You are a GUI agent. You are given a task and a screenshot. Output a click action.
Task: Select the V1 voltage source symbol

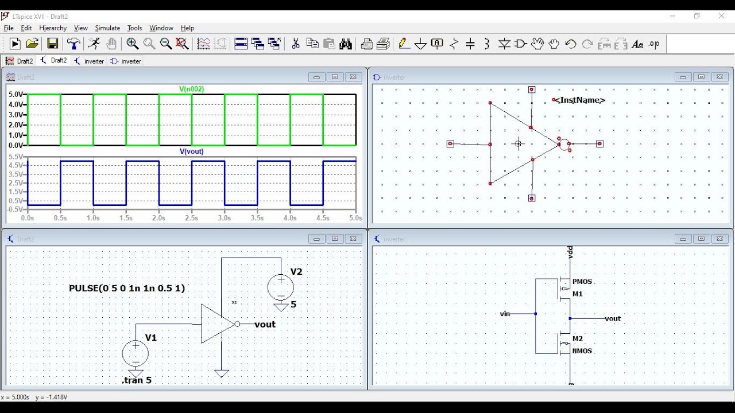coord(136,353)
